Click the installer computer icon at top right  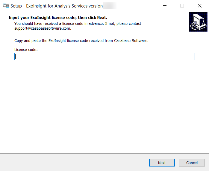click(x=197, y=22)
